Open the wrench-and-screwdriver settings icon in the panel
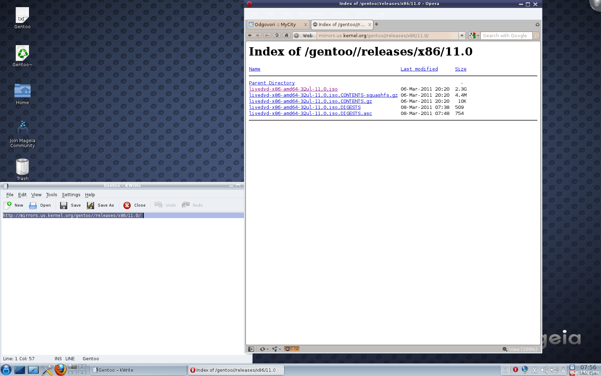This screenshot has height=376, width=601. [47, 370]
